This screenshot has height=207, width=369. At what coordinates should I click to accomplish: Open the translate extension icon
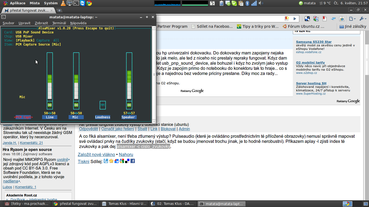coord(316,19)
